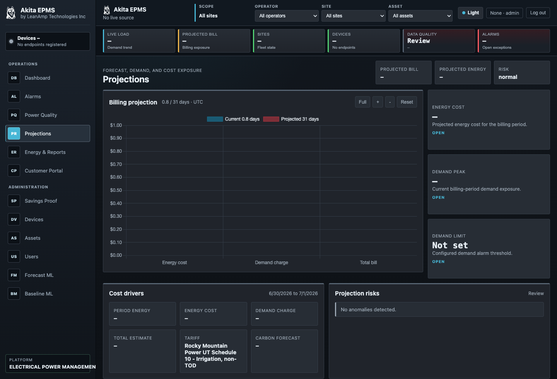The height and width of the screenshot is (379, 557).
Task: Open the Operator dropdown
Action: click(287, 16)
